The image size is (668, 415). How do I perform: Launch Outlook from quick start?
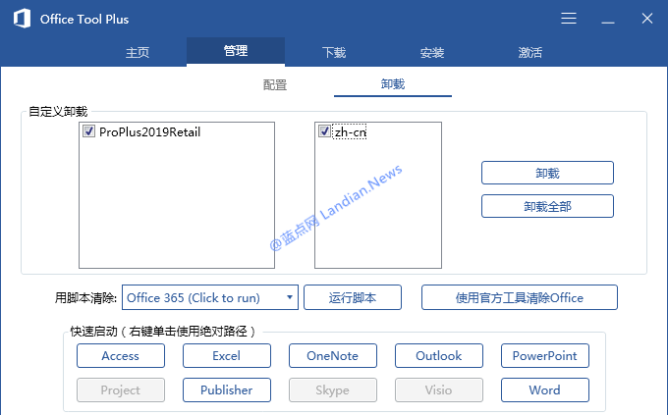pyautogui.click(x=439, y=356)
